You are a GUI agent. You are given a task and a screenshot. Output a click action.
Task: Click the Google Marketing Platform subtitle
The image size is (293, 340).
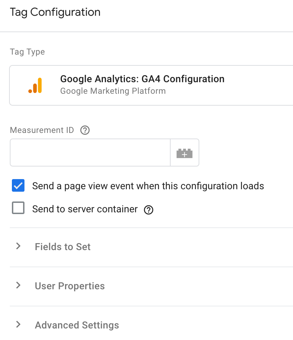[x=113, y=91]
